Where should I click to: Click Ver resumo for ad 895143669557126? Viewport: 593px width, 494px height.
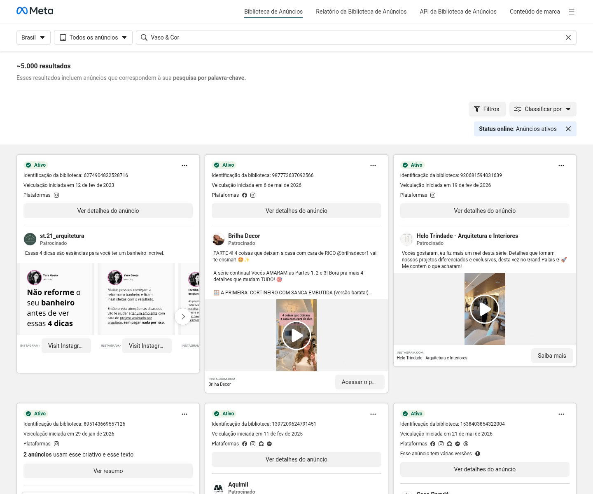point(108,471)
